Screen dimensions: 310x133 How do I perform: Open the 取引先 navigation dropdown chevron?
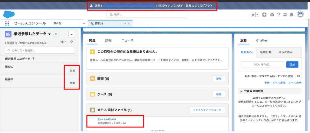click(x=84, y=23)
